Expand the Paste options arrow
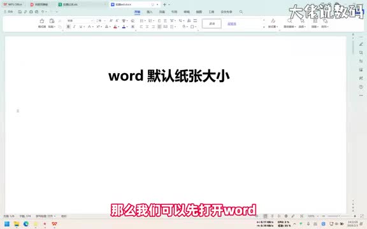 click(55, 27)
